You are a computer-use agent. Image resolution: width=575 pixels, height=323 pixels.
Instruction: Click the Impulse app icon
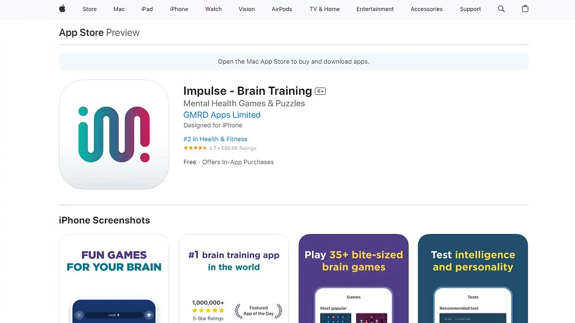[x=114, y=134]
